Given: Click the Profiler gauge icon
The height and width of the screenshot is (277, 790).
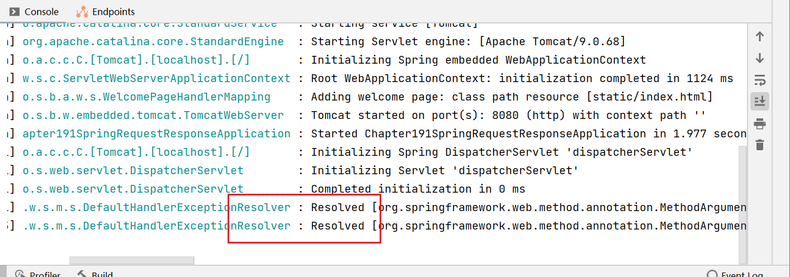Looking at the screenshot, I should point(20,274).
